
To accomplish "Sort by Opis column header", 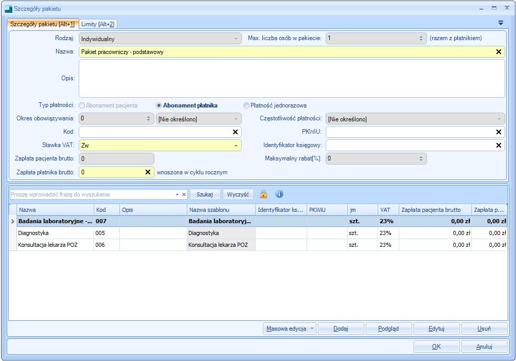I will click(153, 210).
